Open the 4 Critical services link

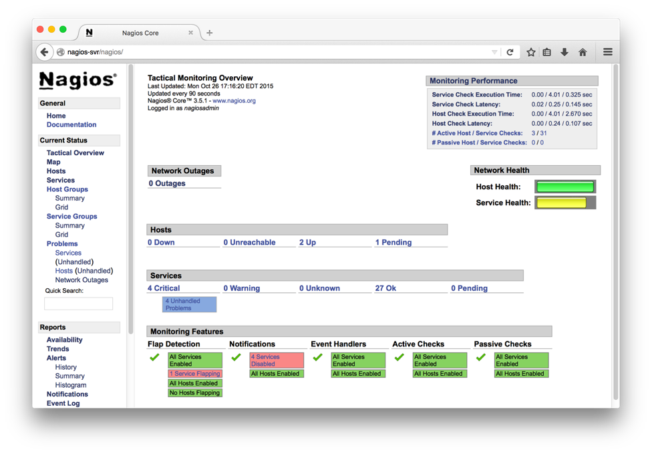tap(164, 288)
